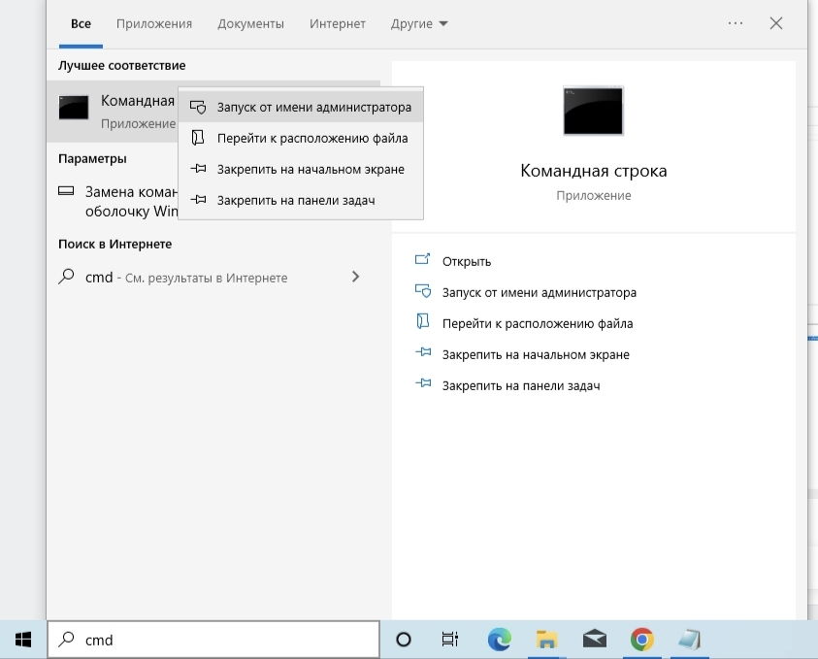
Task: Open File Explorer from taskbar
Action: click(547, 640)
